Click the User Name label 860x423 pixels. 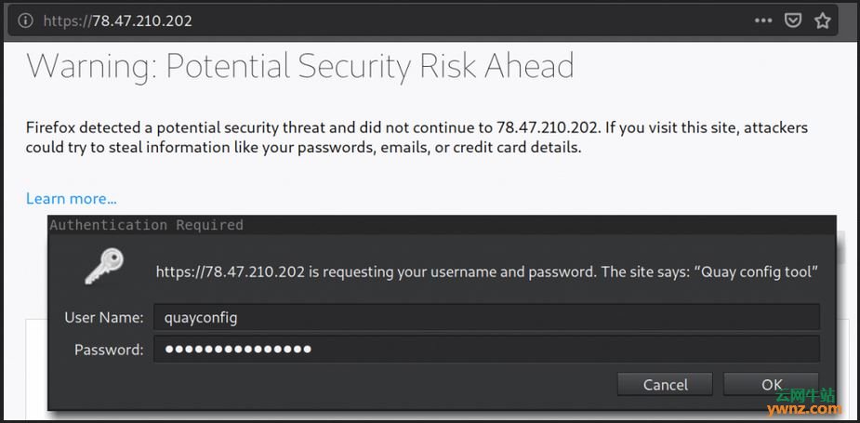point(103,318)
